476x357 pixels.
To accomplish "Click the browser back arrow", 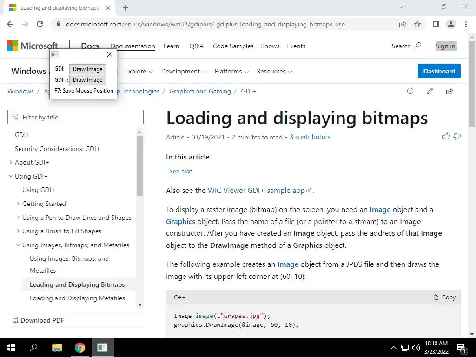I will click(10, 24).
